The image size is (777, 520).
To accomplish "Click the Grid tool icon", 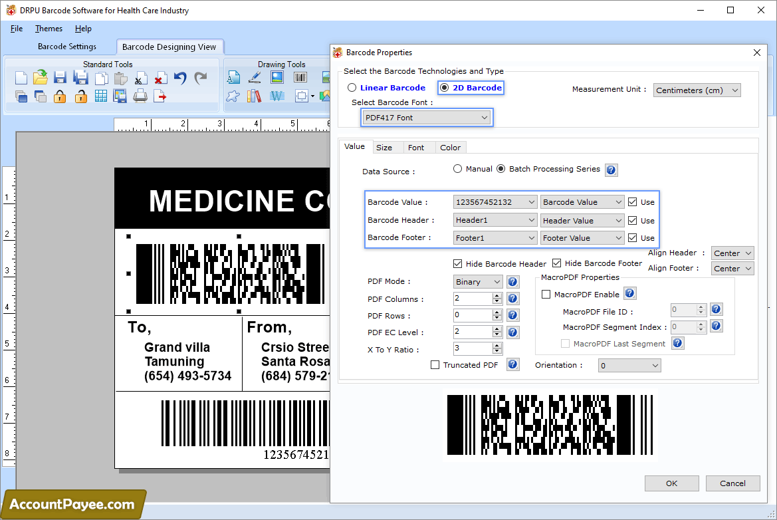I will 101,96.
